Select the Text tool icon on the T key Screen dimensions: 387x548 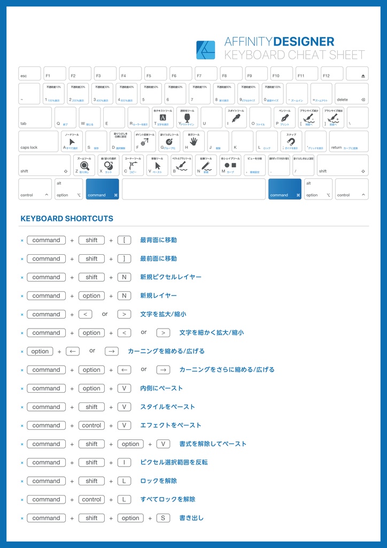[162, 117]
